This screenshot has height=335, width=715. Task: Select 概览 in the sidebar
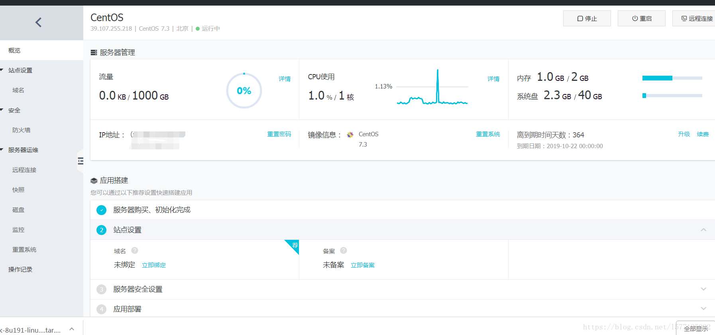coord(41,50)
